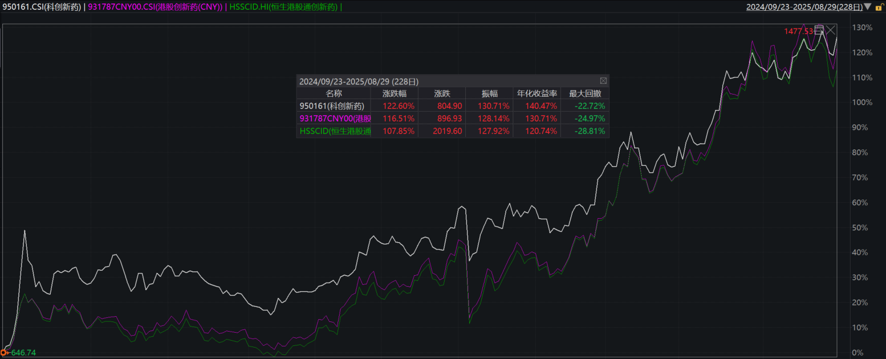Toggle the yellow padlock lock icon
The height and width of the screenshot is (359, 886).
[x=879, y=7]
